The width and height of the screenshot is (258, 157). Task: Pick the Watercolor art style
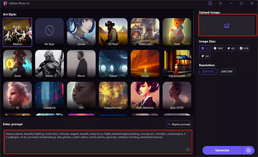(x=145, y=32)
